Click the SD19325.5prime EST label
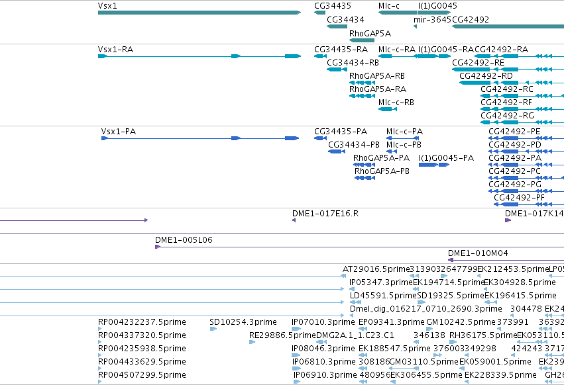 tap(450, 296)
